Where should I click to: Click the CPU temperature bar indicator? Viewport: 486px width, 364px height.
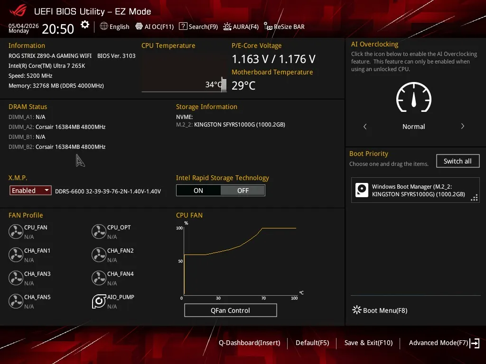pos(224,84)
